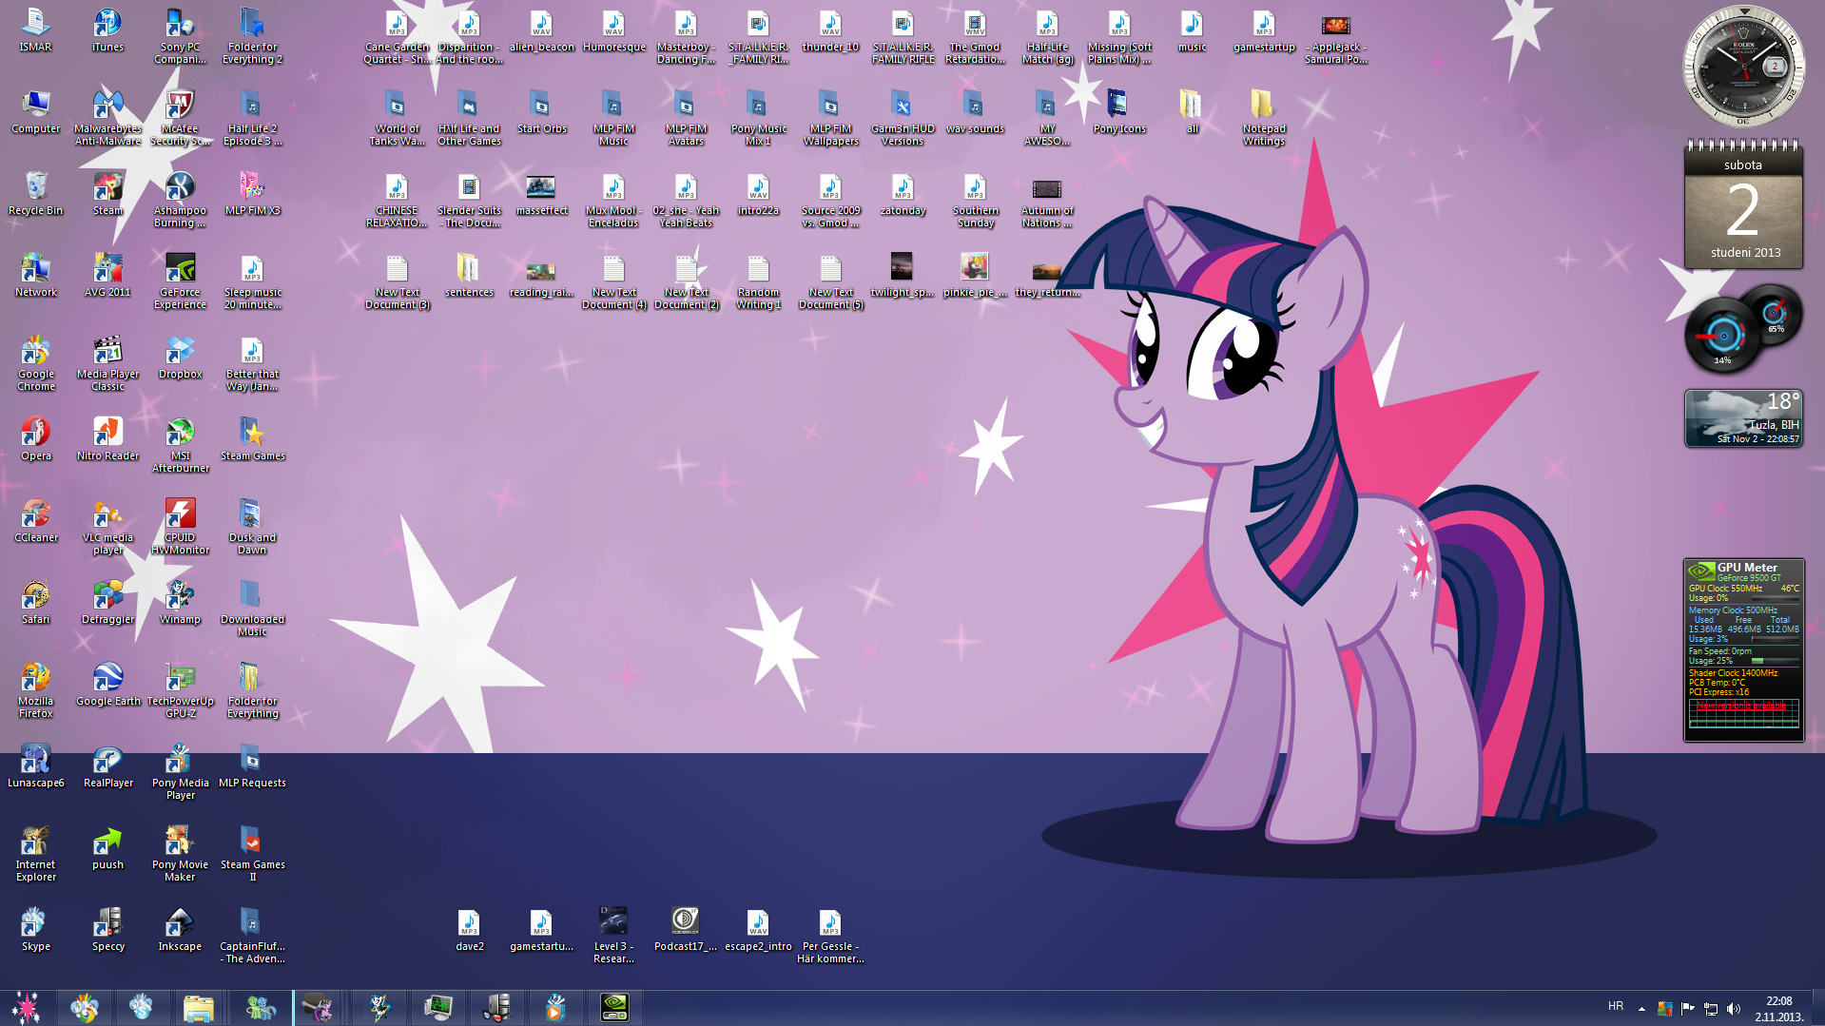Open the Action Center flag icon
The width and height of the screenshot is (1825, 1026).
click(x=1688, y=1009)
